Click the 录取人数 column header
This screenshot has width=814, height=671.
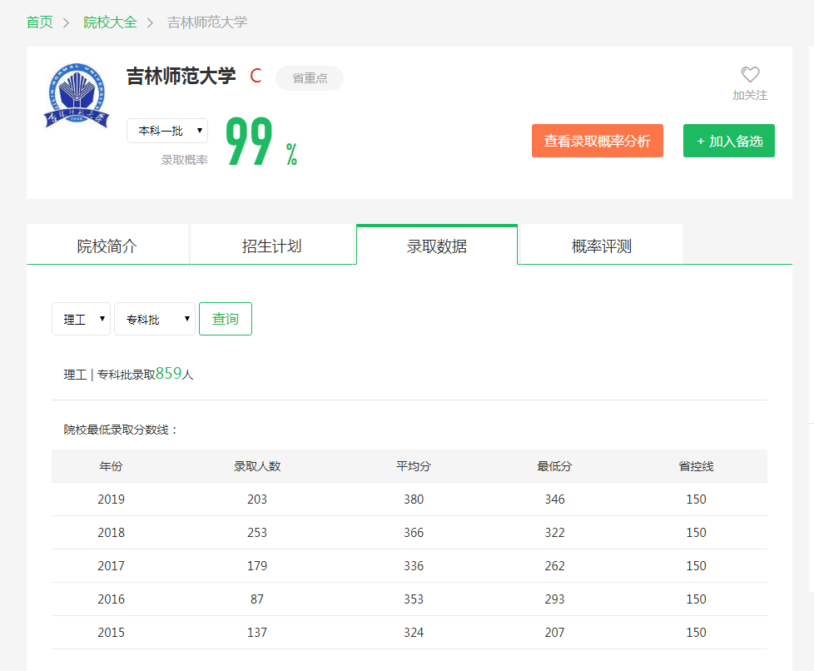257,466
